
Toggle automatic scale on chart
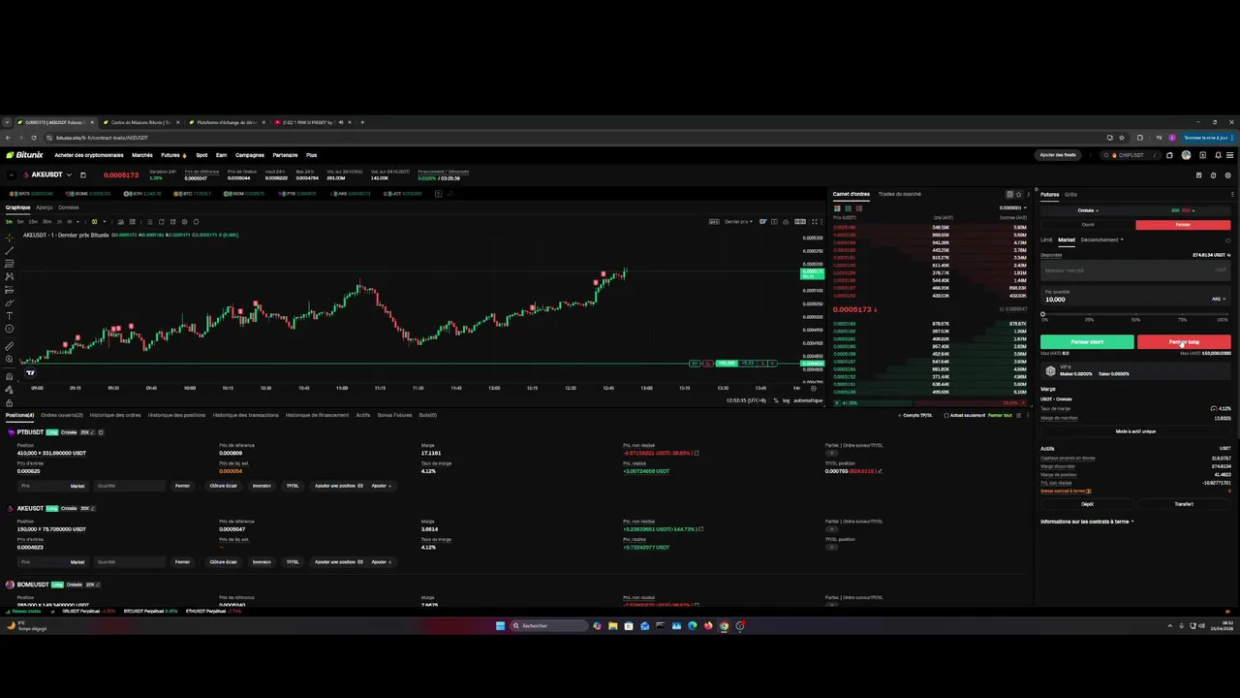click(x=808, y=400)
